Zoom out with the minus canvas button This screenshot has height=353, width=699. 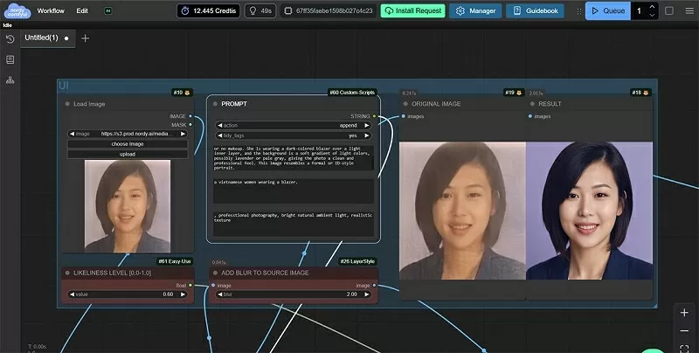pos(684,331)
